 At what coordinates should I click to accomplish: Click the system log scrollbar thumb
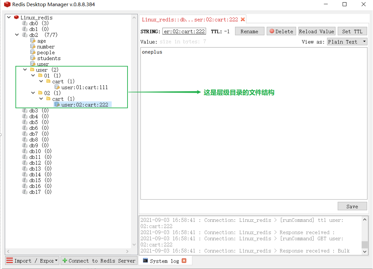tap(365, 244)
